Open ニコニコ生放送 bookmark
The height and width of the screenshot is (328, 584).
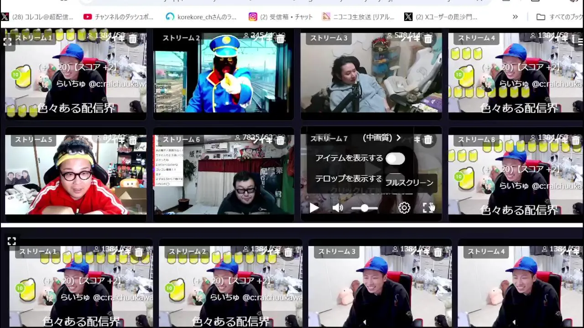click(358, 17)
